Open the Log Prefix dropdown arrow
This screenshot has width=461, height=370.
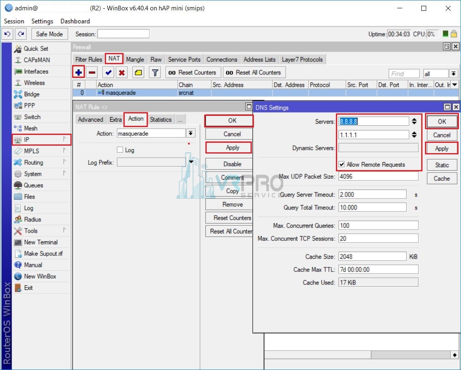point(191,162)
